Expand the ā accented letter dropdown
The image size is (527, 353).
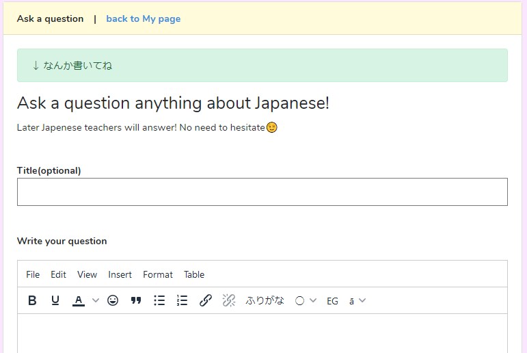pos(357,300)
